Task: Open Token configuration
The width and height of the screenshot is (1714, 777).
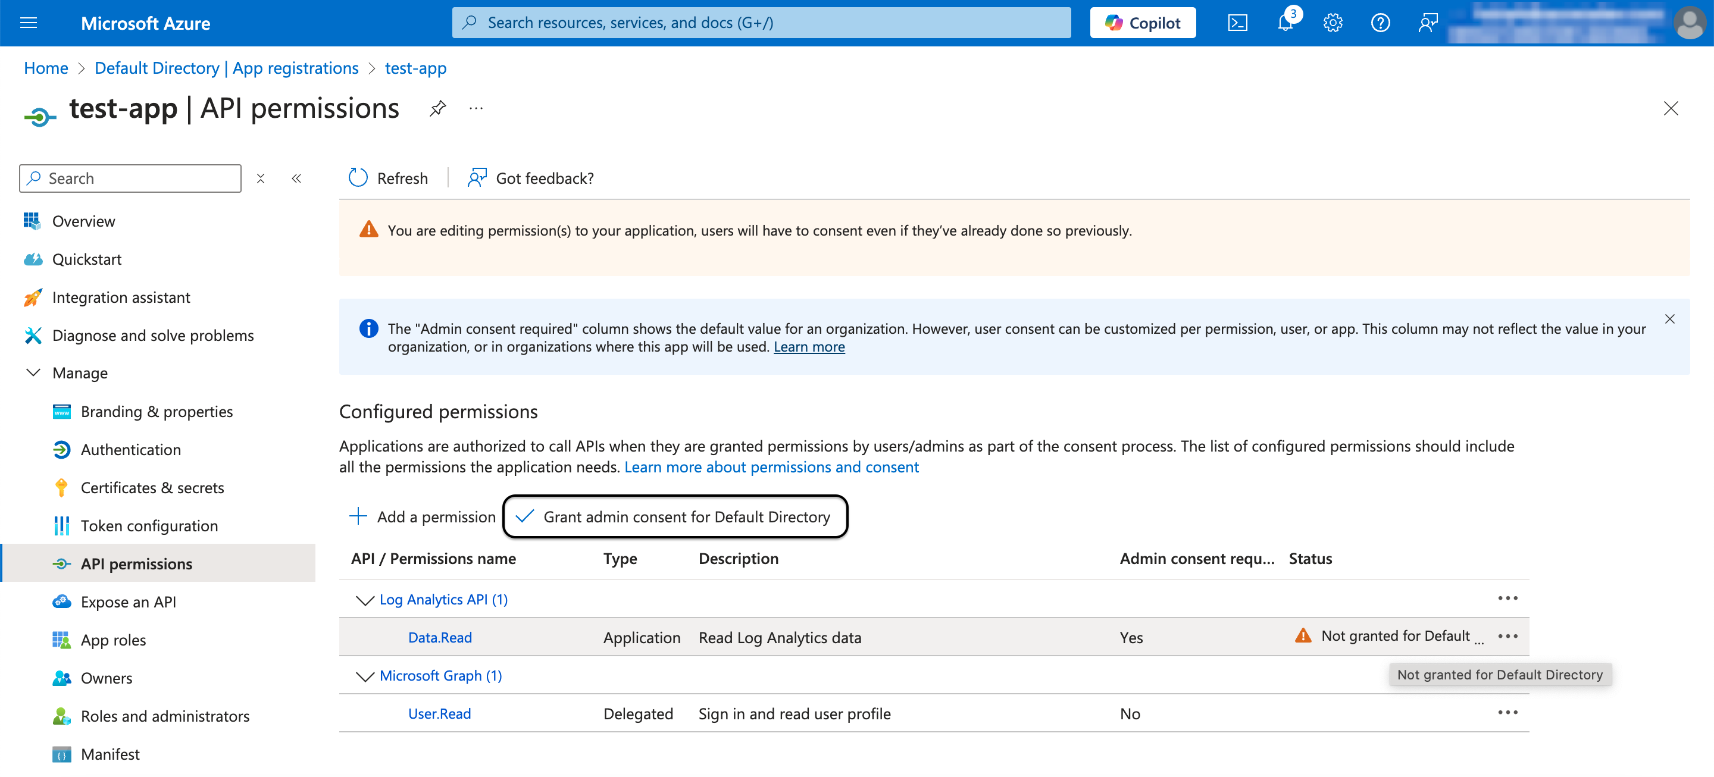Action: click(149, 525)
